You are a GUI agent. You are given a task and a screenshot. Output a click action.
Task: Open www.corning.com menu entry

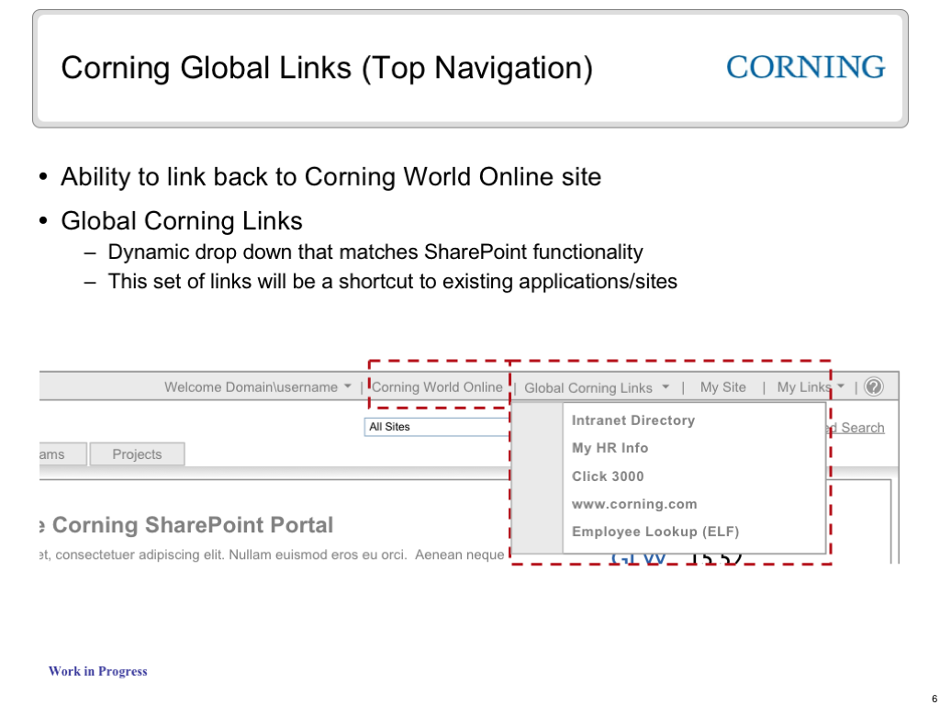(x=634, y=504)
